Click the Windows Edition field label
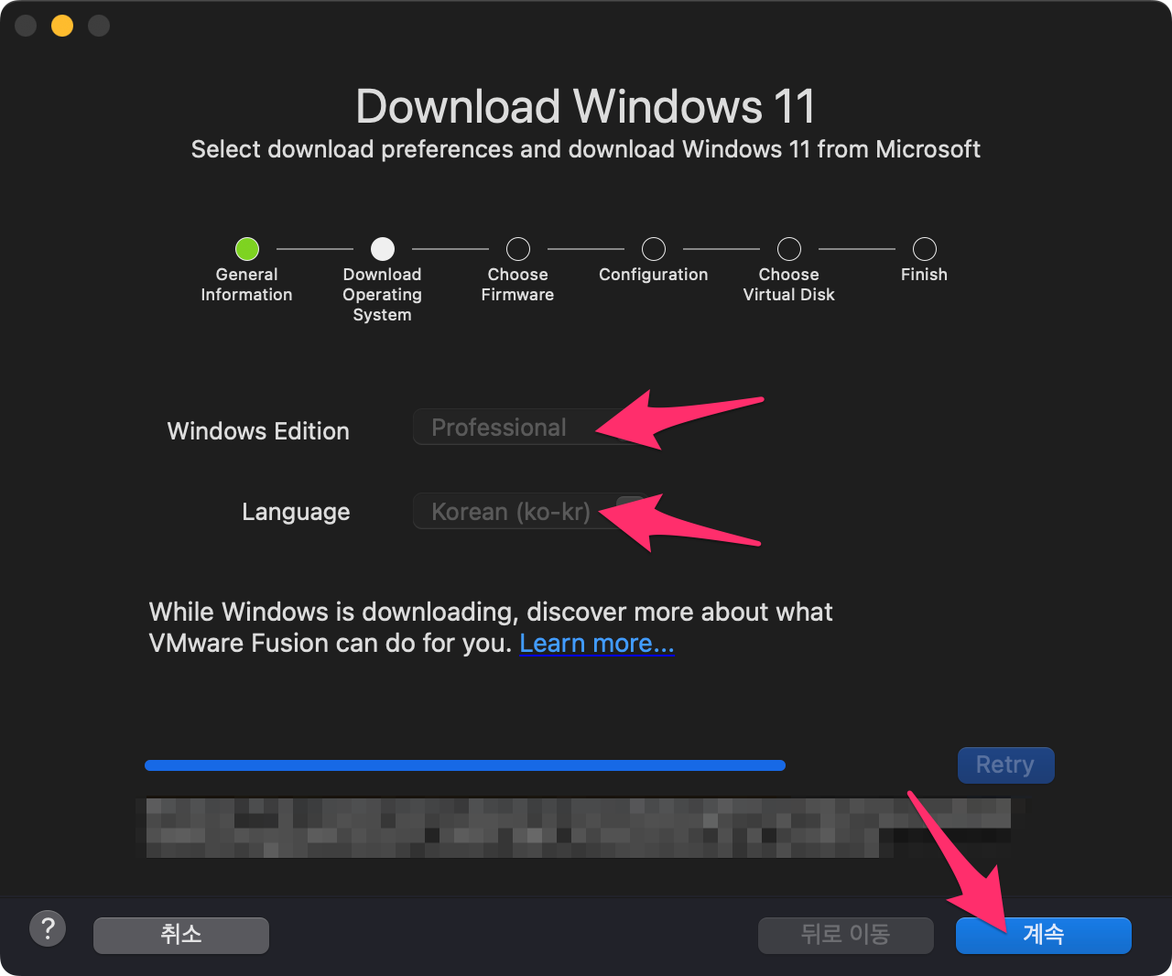 pos(258,431)
